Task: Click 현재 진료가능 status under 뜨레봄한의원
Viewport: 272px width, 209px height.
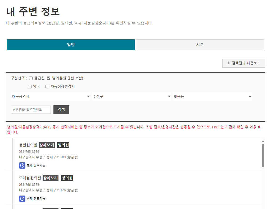Action: coord(36,199)
